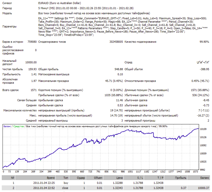Click average profit trade value 0.53
This screenshot has width=212, height=192.
120,105
